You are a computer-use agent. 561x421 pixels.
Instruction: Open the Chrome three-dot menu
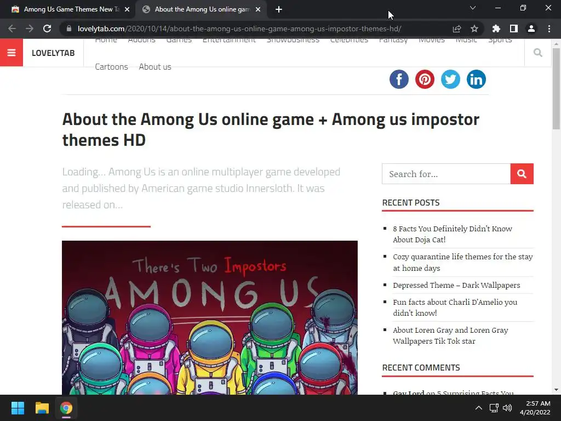549,29
